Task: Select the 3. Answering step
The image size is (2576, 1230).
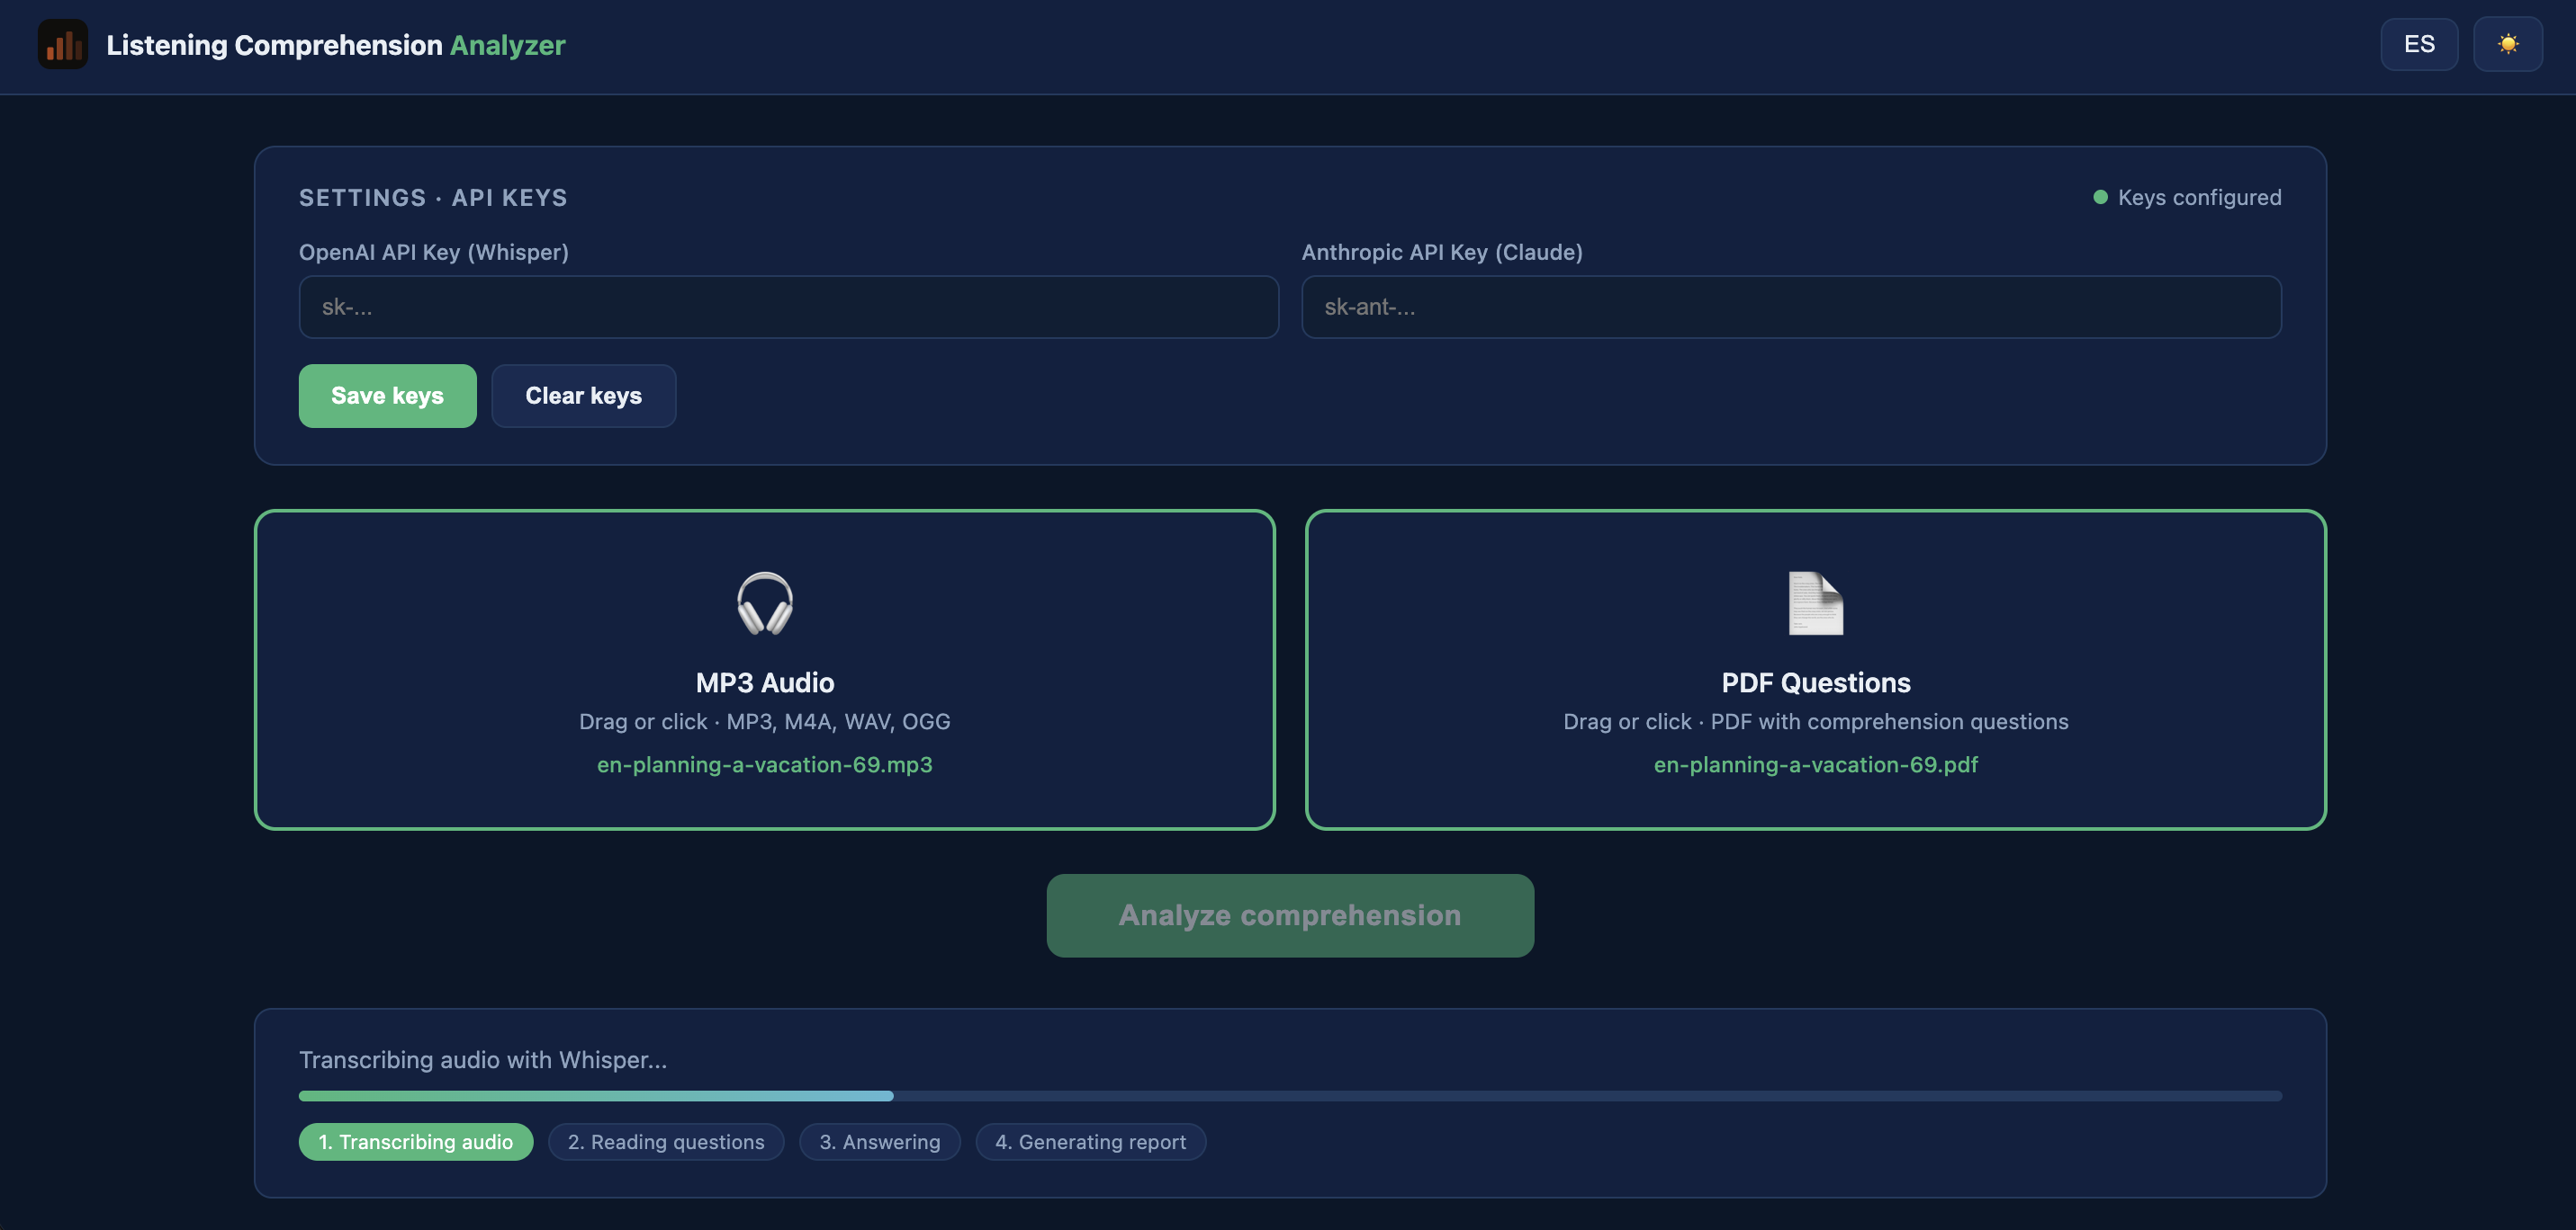Action: coord(879,1142)
